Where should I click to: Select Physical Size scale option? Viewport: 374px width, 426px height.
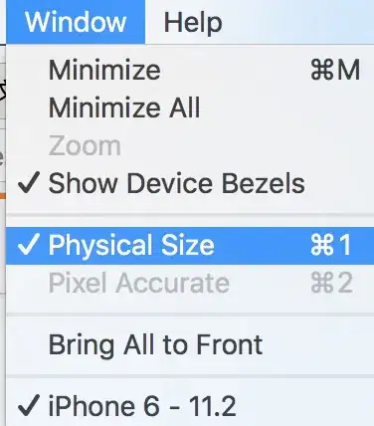click(190, 246)
